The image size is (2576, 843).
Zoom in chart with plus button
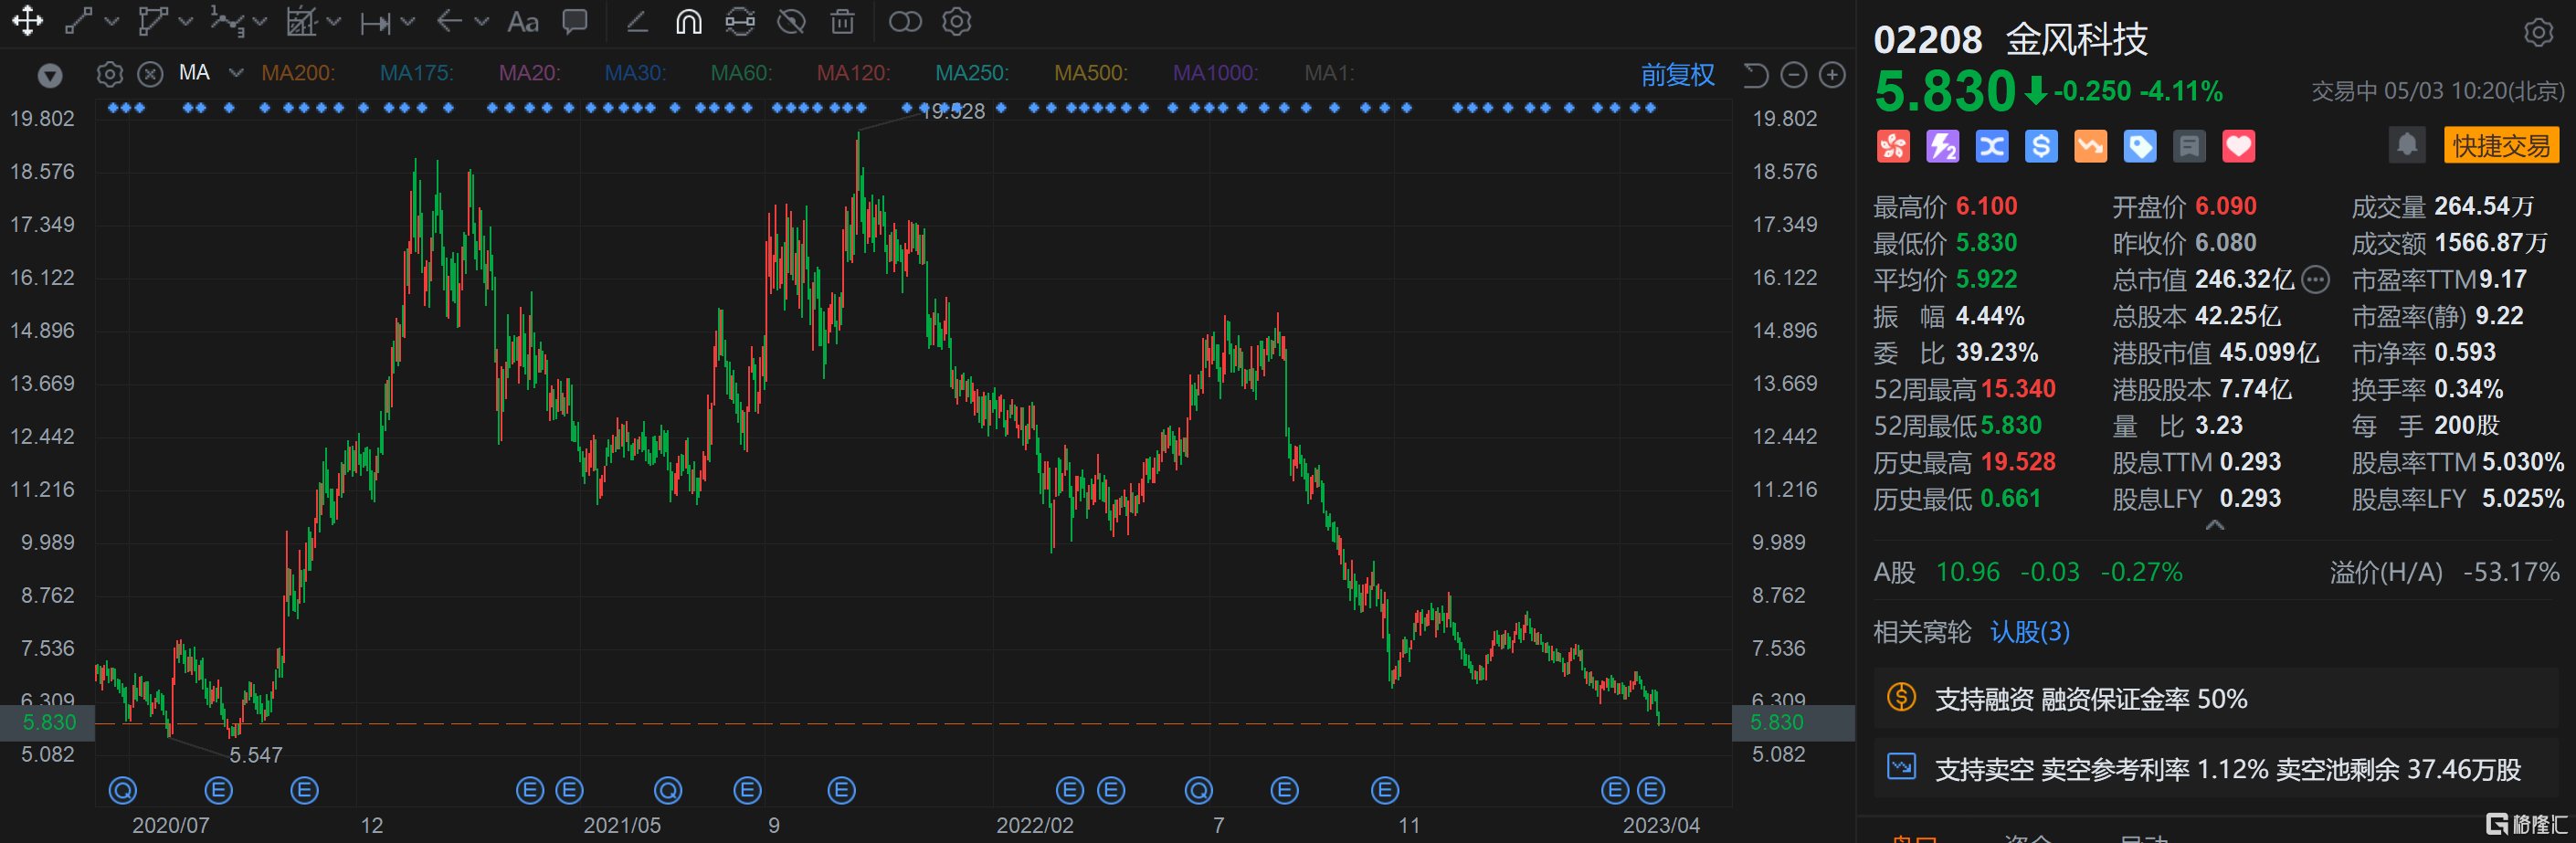(1832, 75)
